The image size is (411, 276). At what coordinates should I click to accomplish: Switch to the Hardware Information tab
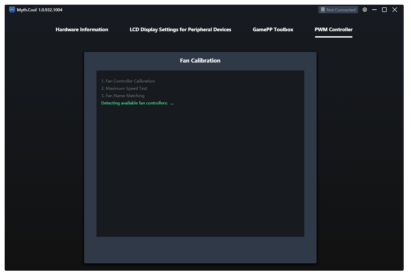point(82,30)
